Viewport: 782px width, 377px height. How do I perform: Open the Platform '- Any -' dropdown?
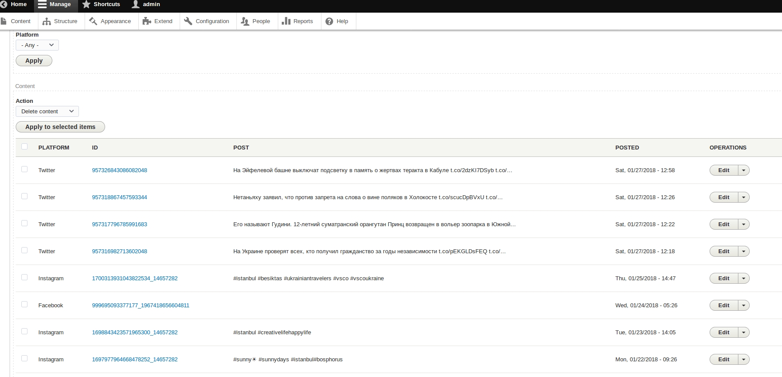tap(37, 45)
